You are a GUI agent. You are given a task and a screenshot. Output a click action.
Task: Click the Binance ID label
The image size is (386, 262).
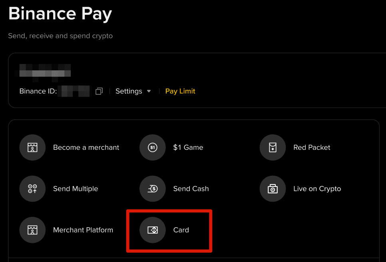[x=38, y=91]
